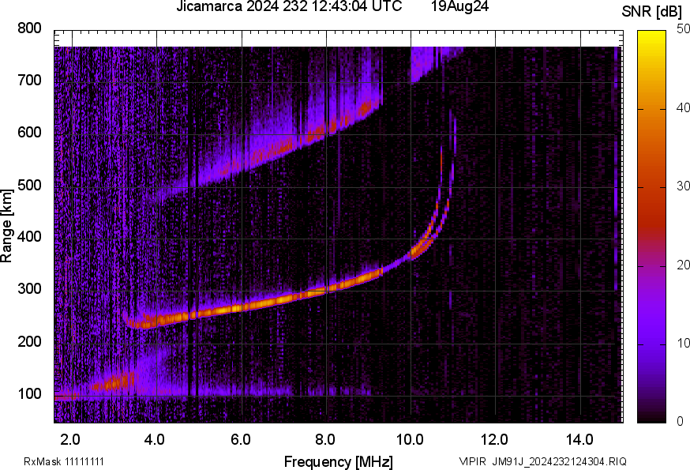This screenshot has width=690, height=470.
Task: Click the range axis tick label '800'
Action: (29, 28)
